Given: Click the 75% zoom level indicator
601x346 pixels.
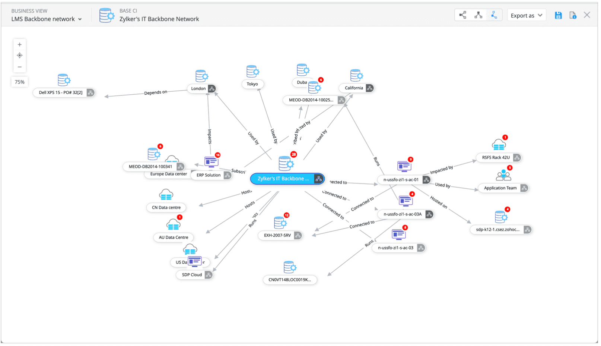Looking at the screenshot, I should 20,82.
